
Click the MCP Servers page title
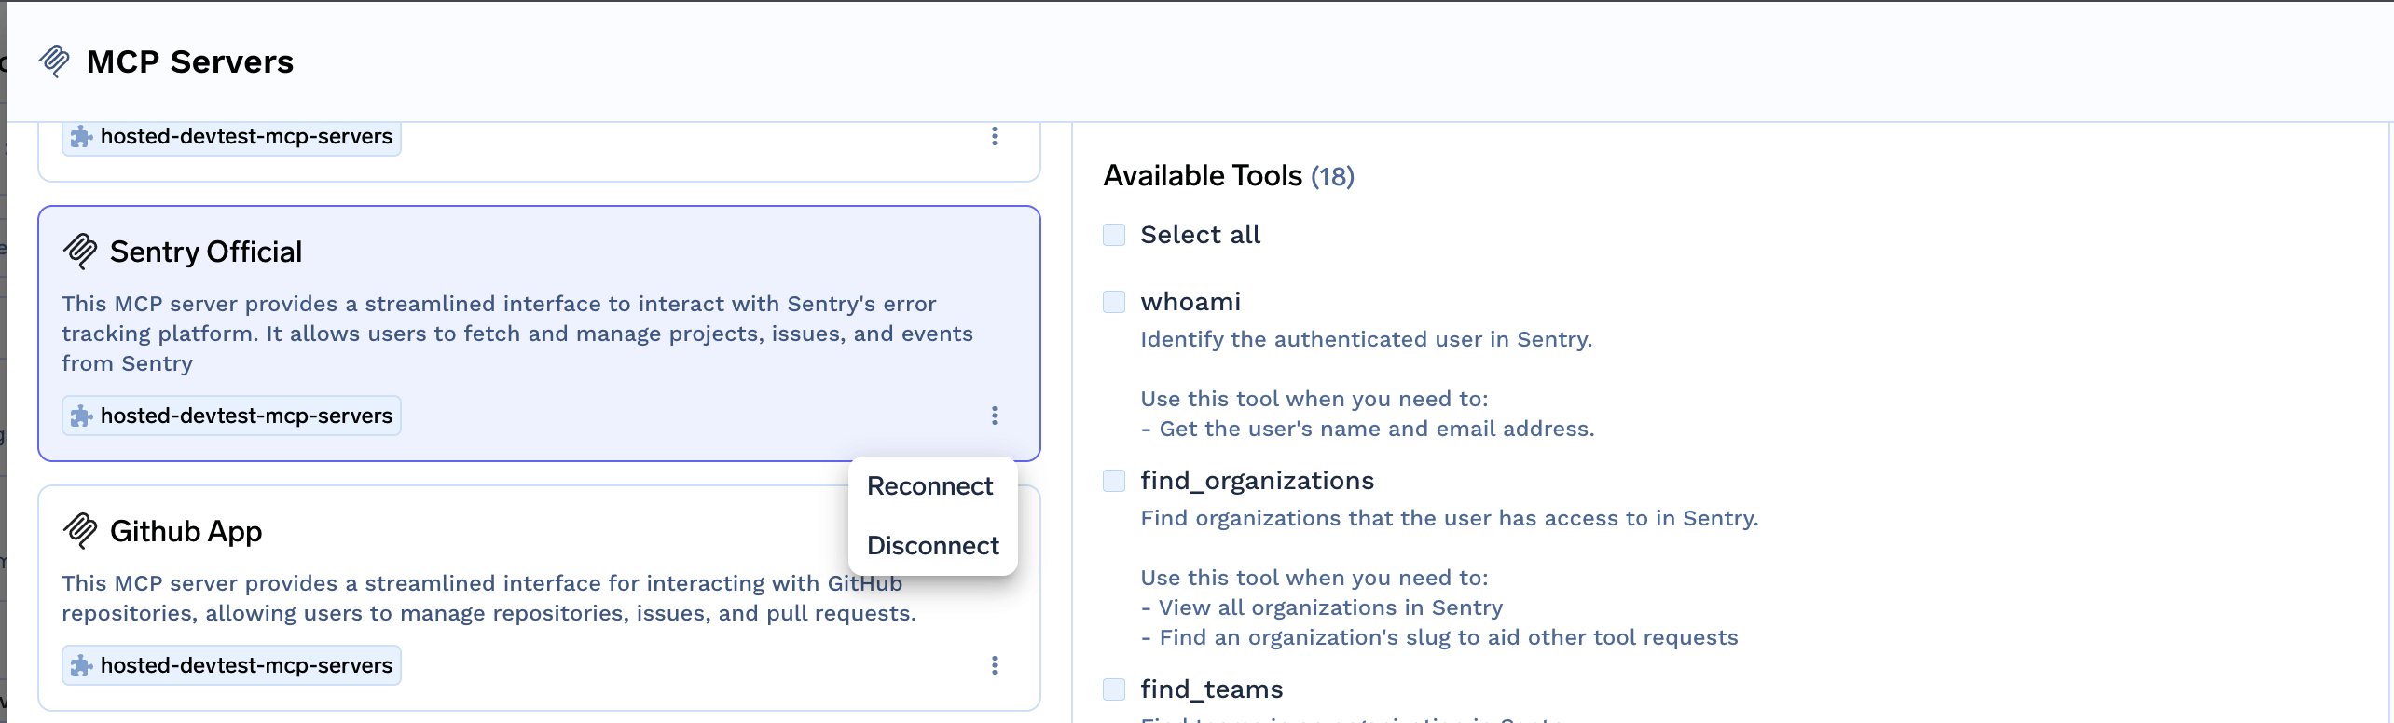coord(190,61)
